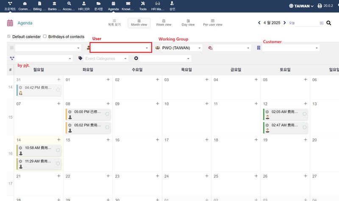Open the TAIWAN entity selector

301,6
